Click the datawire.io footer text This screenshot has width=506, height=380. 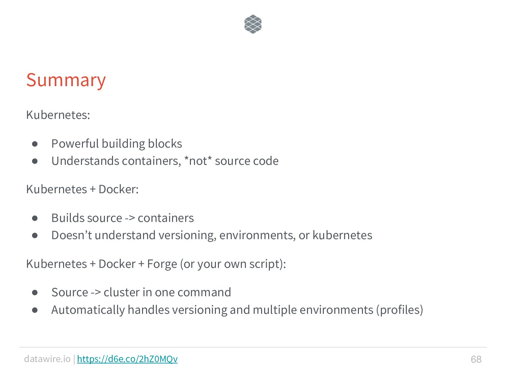[47, 359]
